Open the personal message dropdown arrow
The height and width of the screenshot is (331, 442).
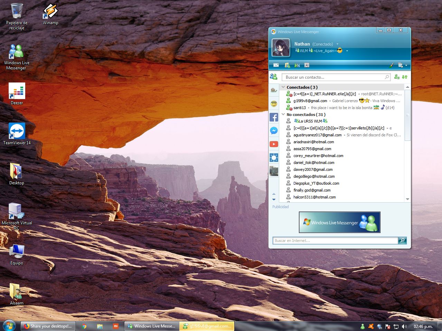click(x=347, y=51)
